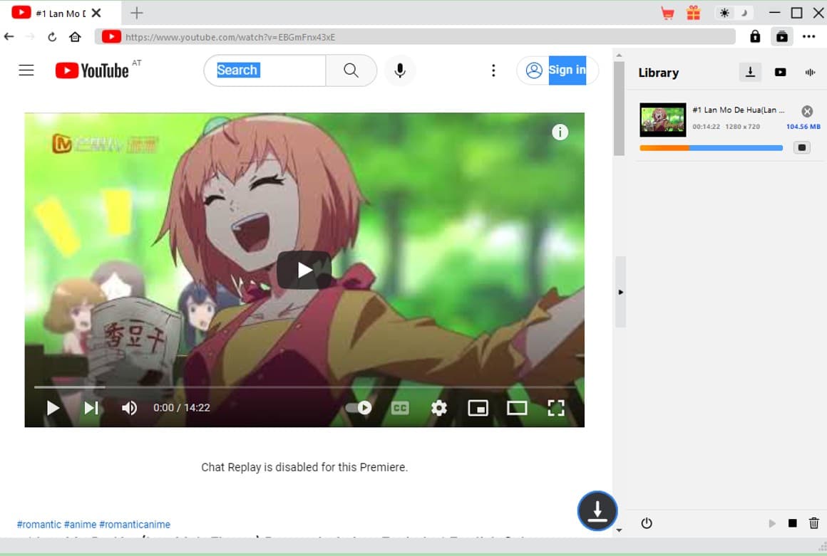Cancel the Lan Mo De Hua download

tap(807, 111)
